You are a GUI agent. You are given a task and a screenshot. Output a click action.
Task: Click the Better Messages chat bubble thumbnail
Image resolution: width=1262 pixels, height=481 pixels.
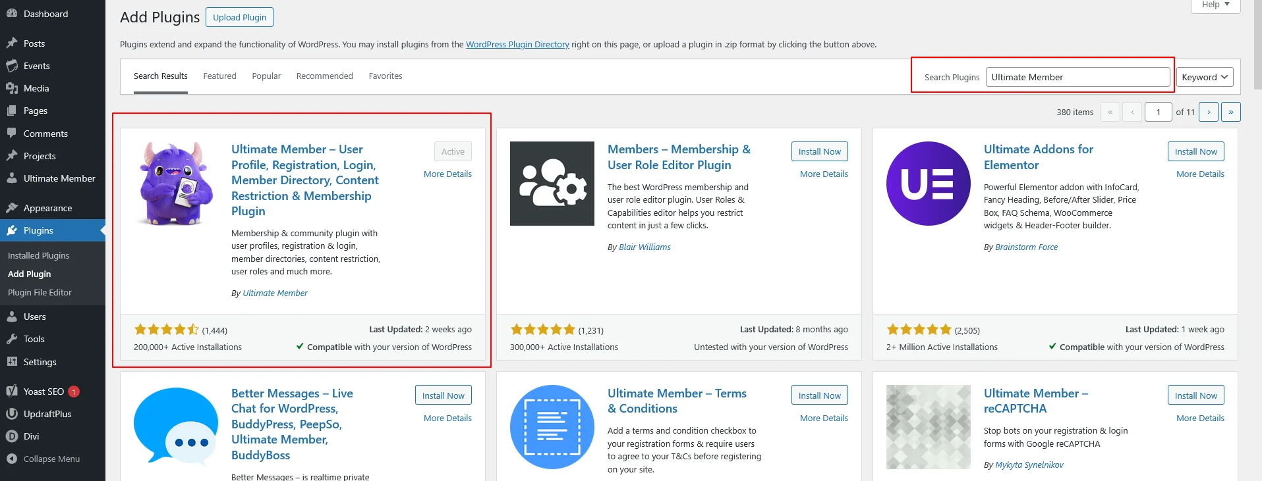tap(176, 427)
